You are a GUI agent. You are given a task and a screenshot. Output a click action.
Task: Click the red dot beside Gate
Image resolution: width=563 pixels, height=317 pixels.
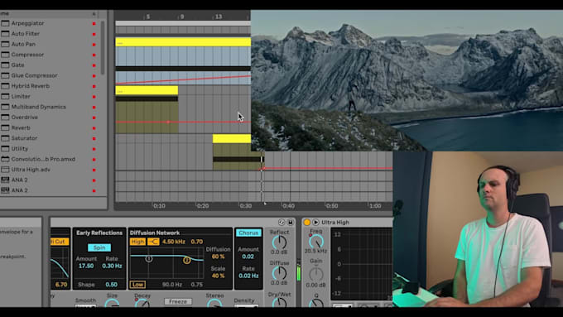(x=94, y=65)
